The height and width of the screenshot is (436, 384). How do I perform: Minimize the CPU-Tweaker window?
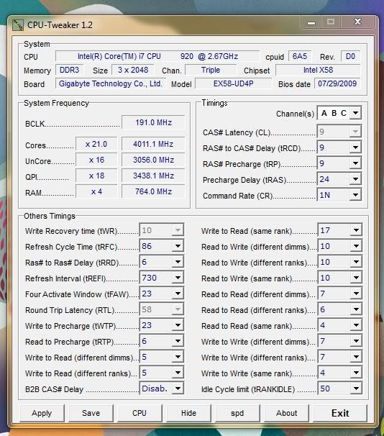pyautogui.click(x=311, y=22)
